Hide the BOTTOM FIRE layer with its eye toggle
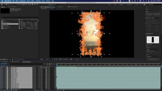The width and height of the screenshot is (162, 91). coord(1,88)
